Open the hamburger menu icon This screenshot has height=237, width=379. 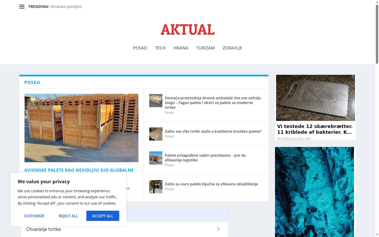(22, 7)
